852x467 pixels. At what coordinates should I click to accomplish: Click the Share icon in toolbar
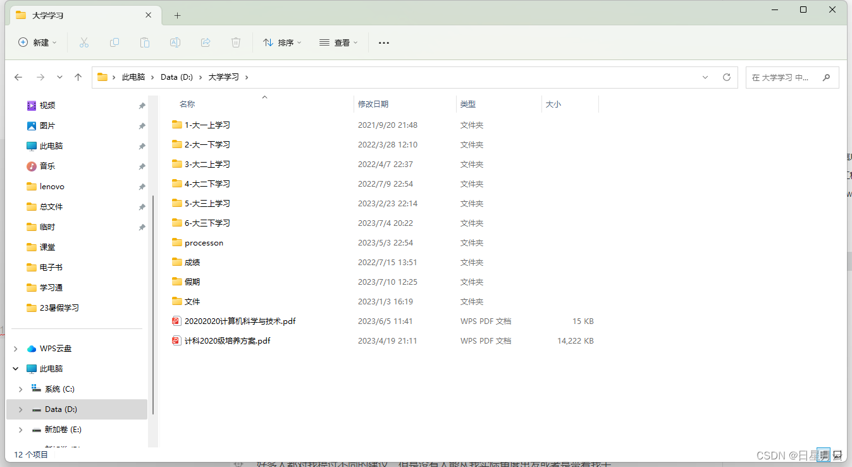pyautogui.click(x=206, y=42)
